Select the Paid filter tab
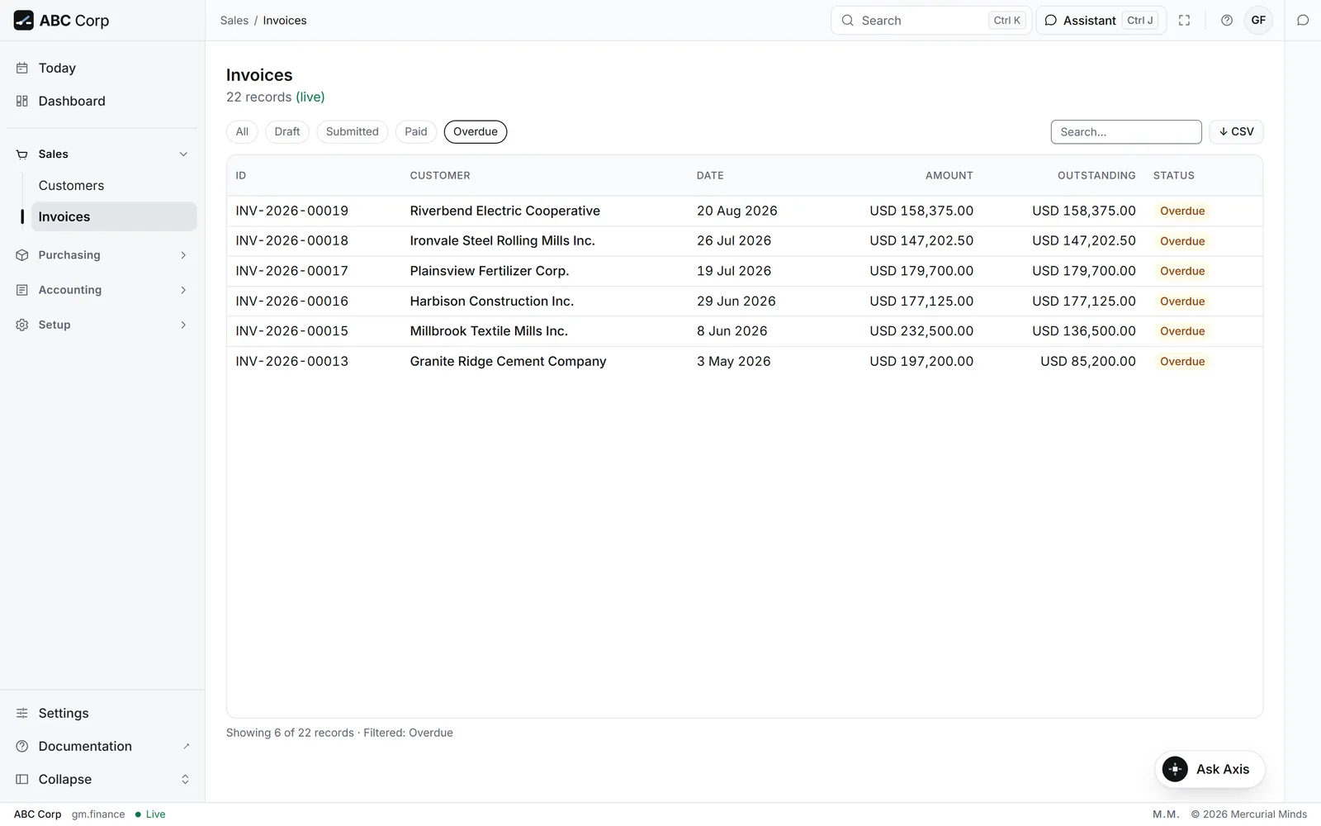 416,132
